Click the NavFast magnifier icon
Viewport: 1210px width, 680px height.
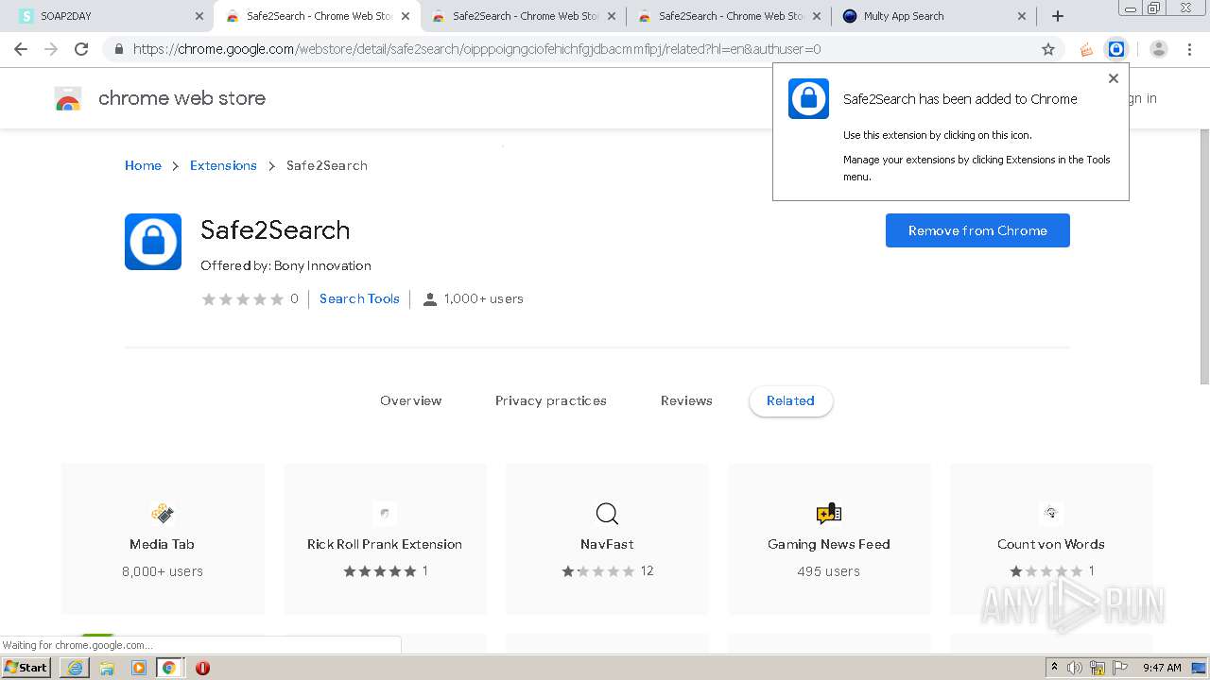pos(607,514)
